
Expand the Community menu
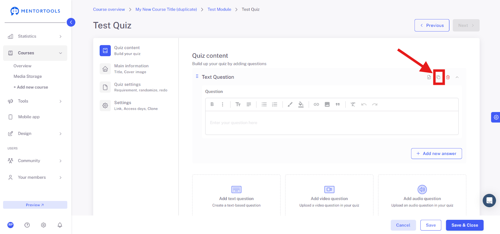[35, 161]
